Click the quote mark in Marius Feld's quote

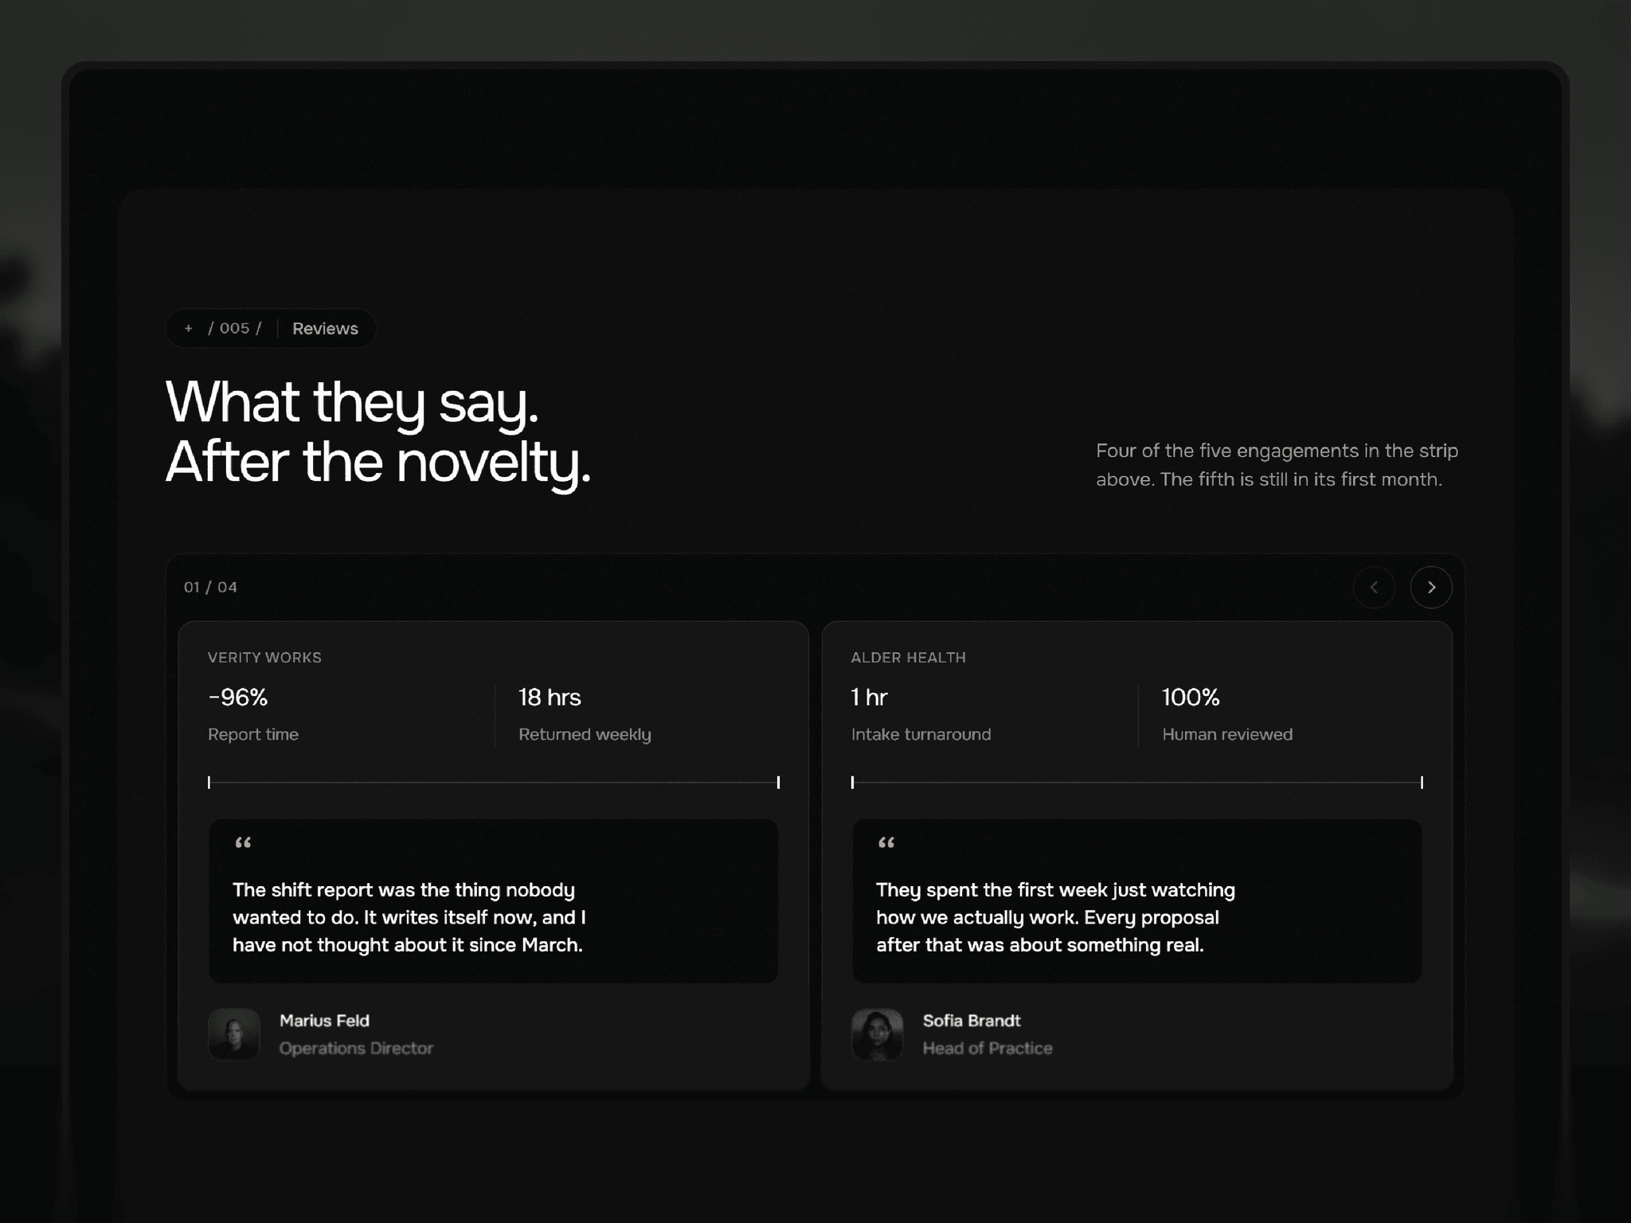(243, 842)
